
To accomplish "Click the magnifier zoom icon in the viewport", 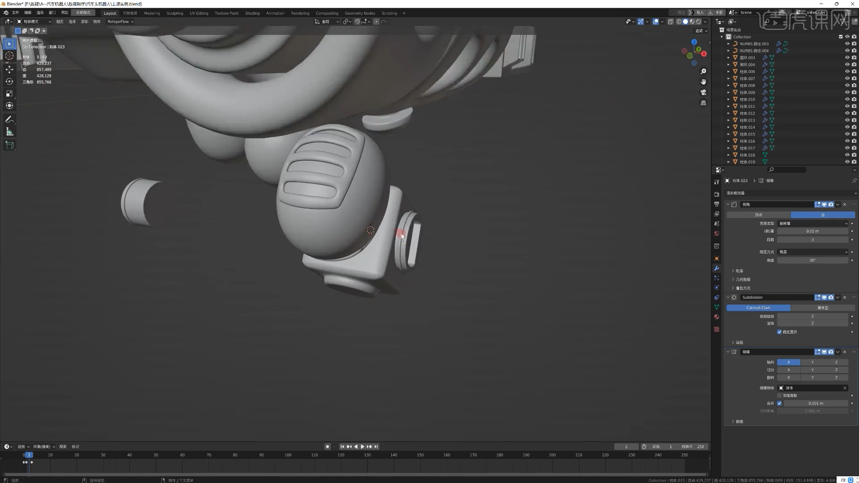I will click(x=703, y=71).
